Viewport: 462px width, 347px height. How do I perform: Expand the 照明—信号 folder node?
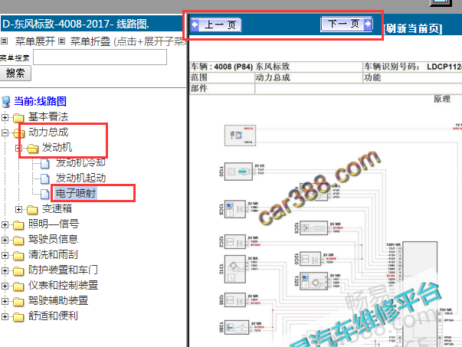coord(5,224)
